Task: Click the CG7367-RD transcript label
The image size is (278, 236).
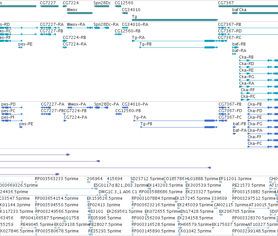Action: click(x=230, y=31)
